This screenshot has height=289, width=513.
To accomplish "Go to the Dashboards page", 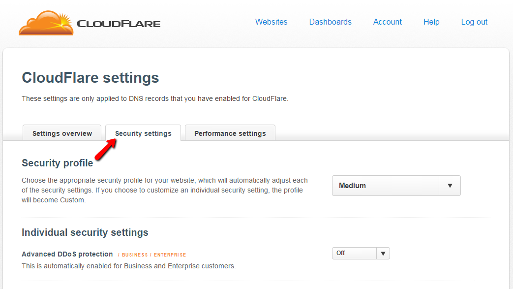I will [331, 22].
